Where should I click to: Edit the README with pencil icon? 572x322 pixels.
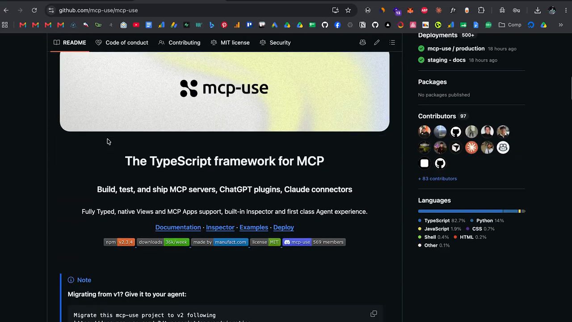click(x=377, y=42)
